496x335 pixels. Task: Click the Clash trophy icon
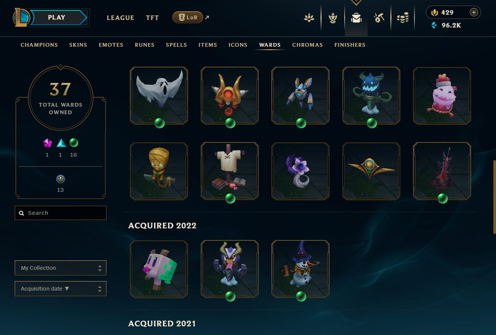pos(333,18)
